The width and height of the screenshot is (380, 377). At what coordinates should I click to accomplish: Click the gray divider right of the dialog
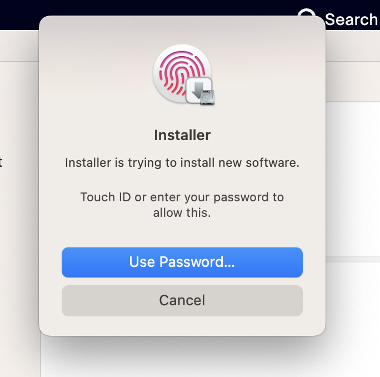353,259
